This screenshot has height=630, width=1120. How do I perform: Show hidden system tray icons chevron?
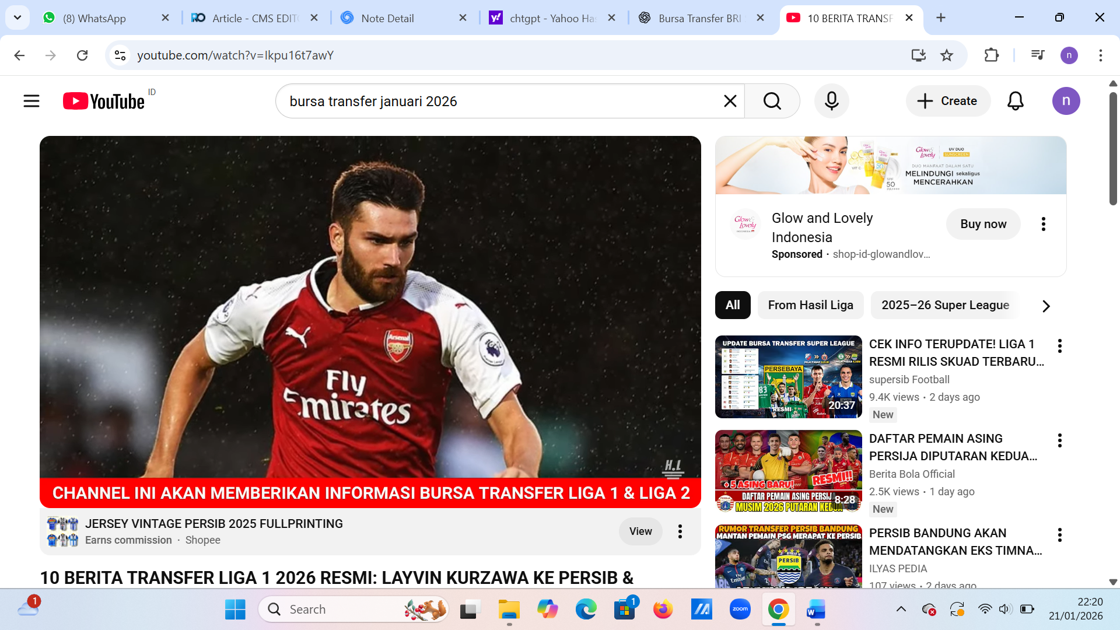[x=901, y=610]
